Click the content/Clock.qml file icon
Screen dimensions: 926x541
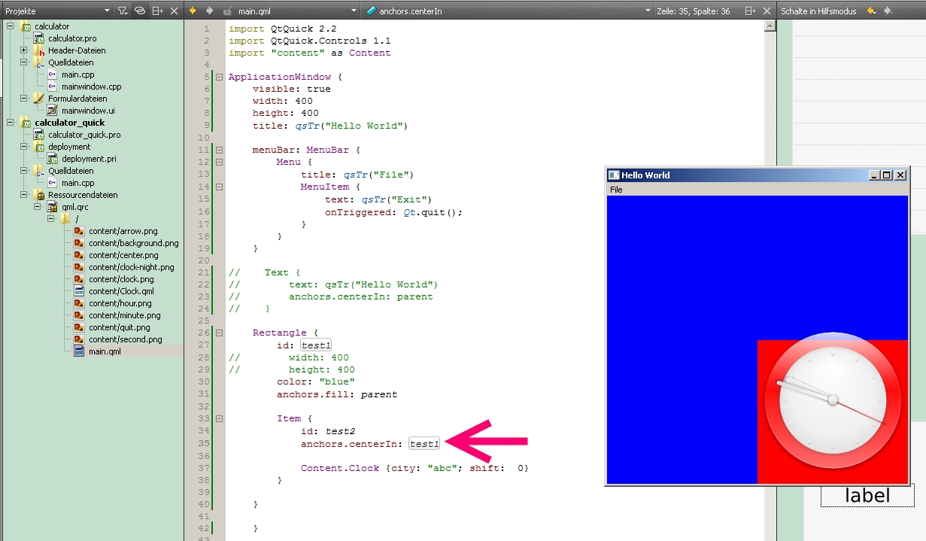(x=79, y=291)
